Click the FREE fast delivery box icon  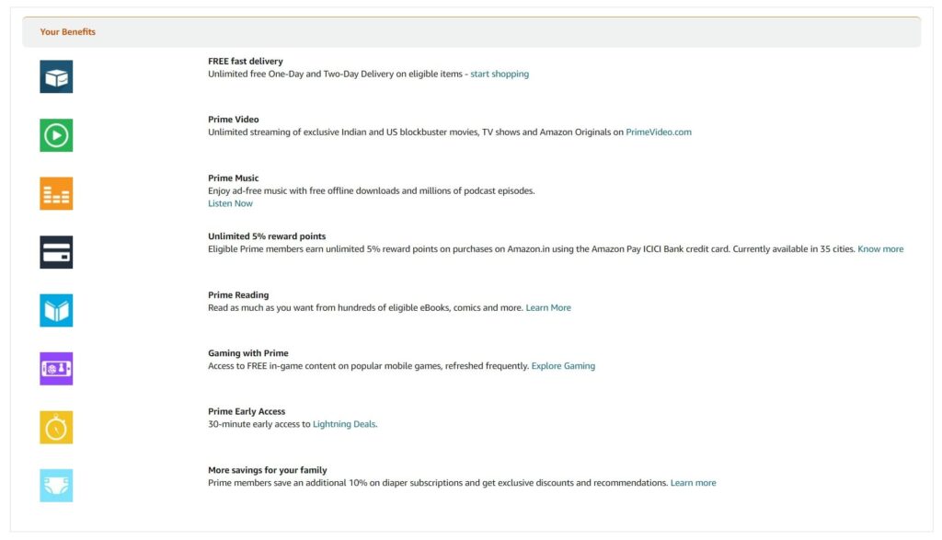[56, 76]
